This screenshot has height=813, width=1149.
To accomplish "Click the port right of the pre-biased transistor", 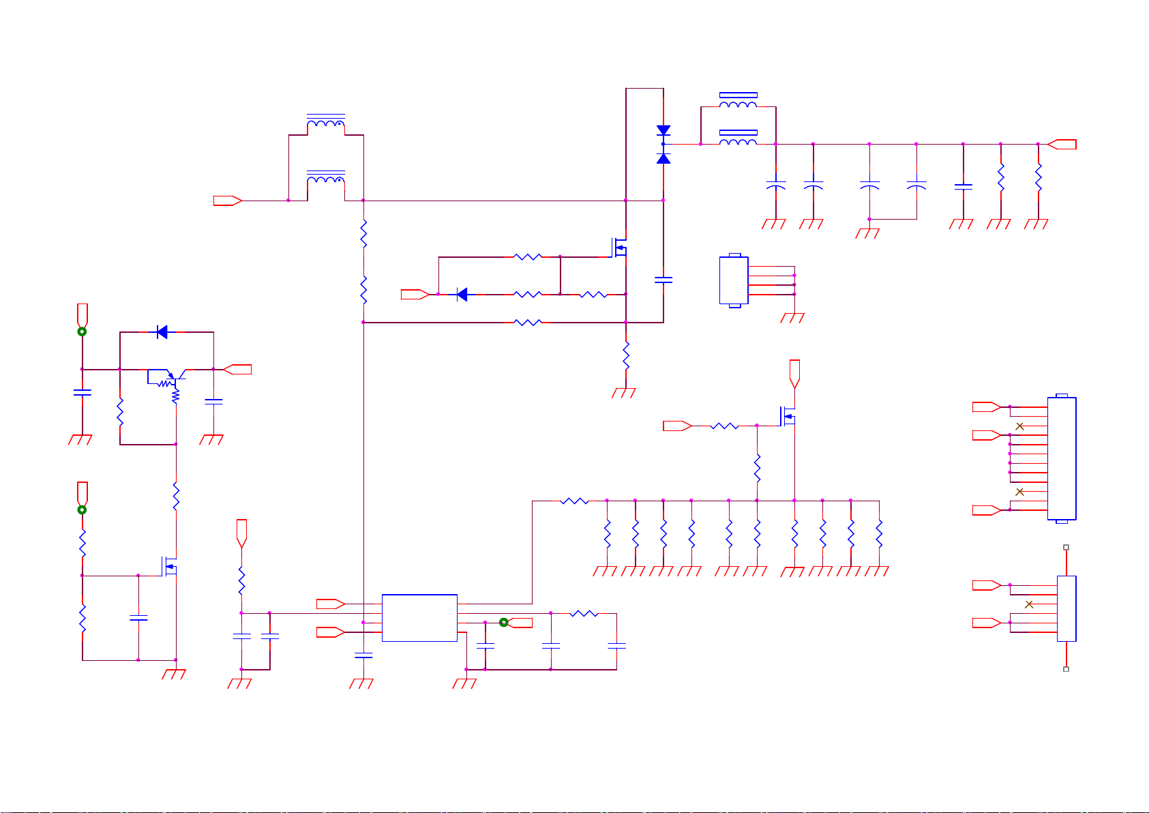I will [x=237, y=370].
